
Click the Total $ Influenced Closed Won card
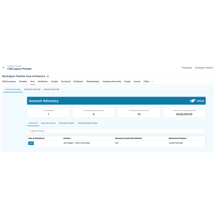[184, 112]
